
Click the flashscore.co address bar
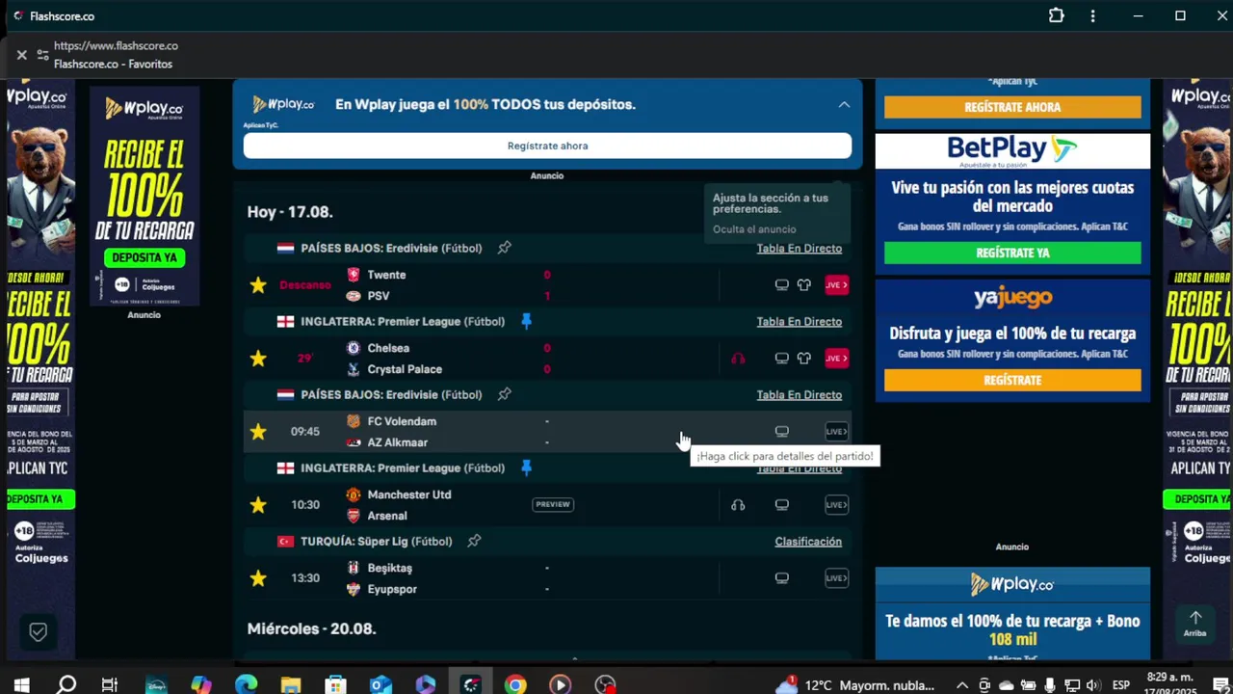(116, 45)
